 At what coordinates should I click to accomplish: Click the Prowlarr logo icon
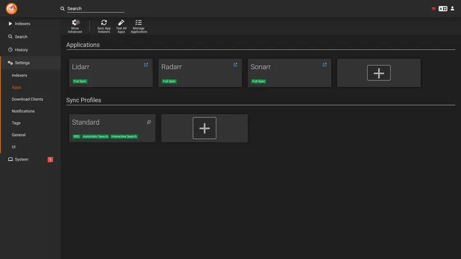pos(12,8)
